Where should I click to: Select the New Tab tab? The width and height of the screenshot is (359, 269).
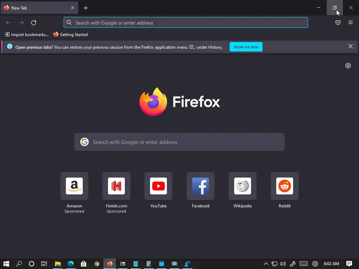point(39,8)
